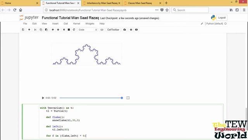The width and height of the screenshot is (248, 140).
Task: Click the Jupyter logo
Action: coord(29,17)
